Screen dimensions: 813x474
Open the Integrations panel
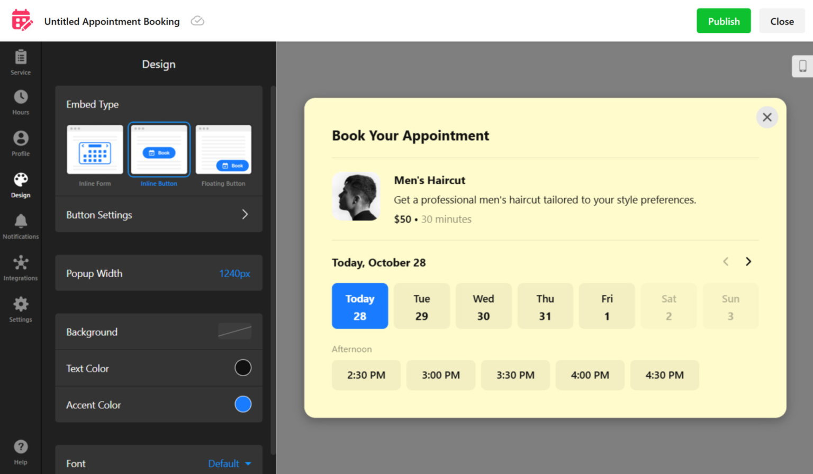coord(20,268)
